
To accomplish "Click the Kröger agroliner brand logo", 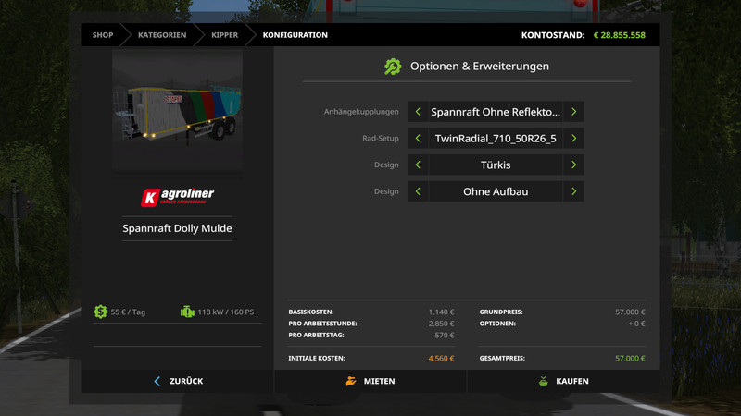I will pyautogui.click(x=177, y=197).
